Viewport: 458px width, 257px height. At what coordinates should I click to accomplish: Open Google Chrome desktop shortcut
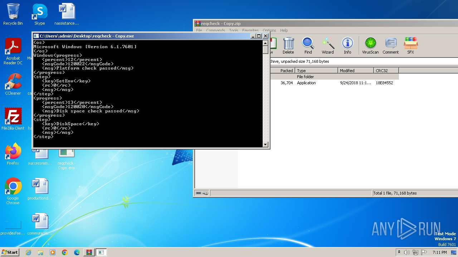[x=13, y=191]
